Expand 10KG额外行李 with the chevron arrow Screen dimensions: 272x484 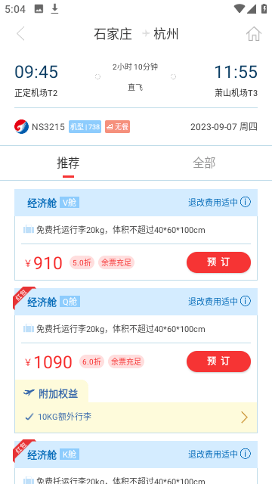(244, 417)
